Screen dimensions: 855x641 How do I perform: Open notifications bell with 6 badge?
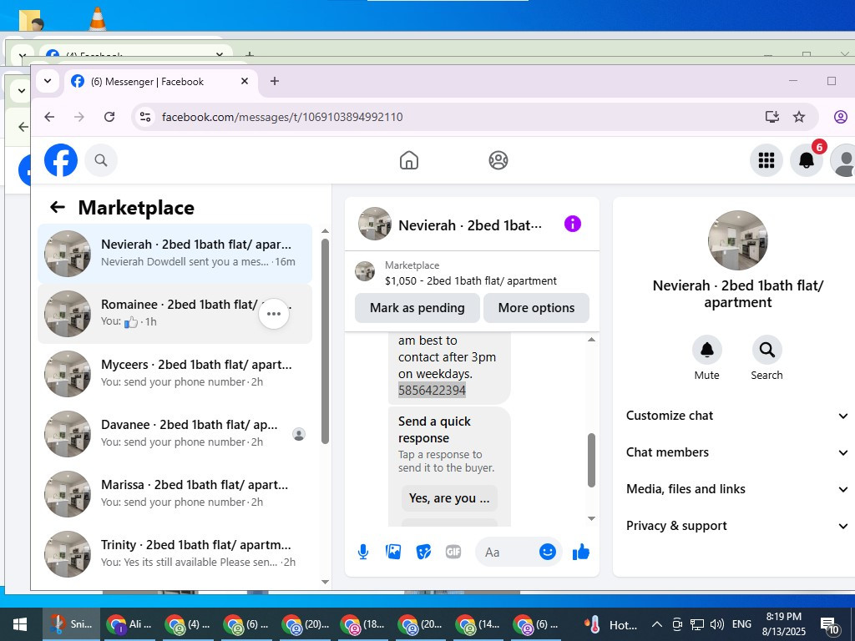coord(807,160)
